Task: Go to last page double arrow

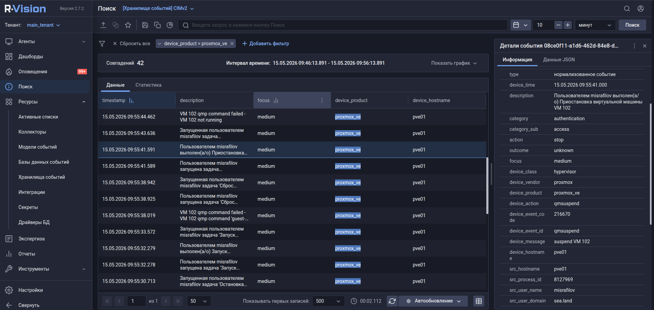Action: (178, 301)
